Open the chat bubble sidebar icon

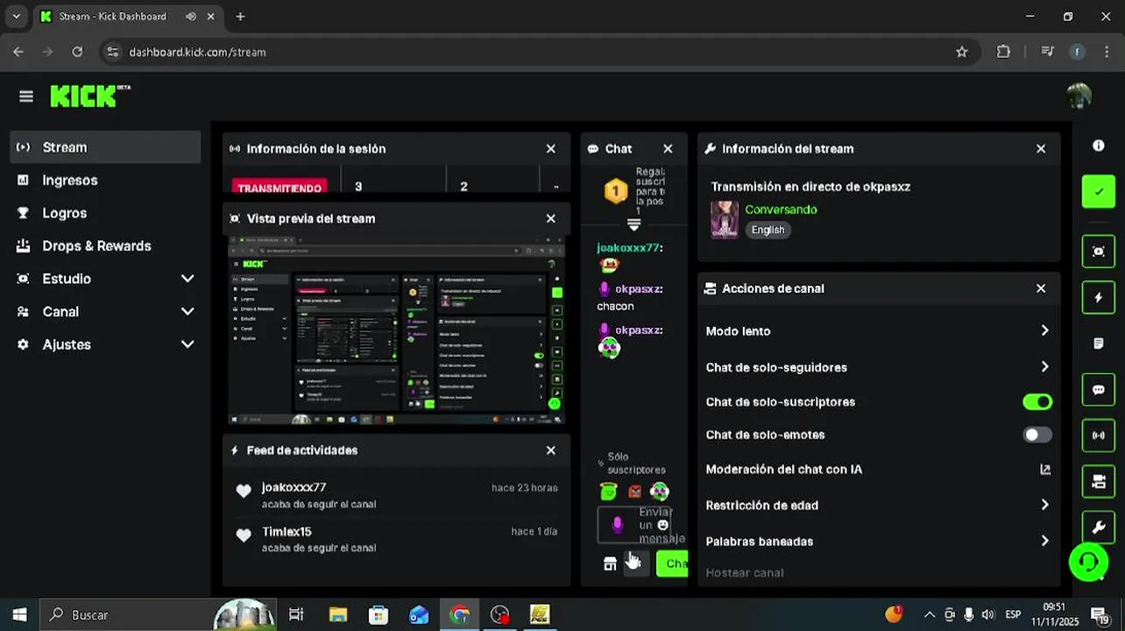pyautogui.click(x=1098, y=390)
